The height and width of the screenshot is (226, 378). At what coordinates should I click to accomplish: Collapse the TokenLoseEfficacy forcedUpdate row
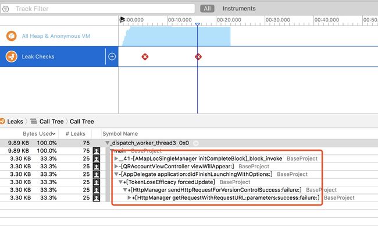point(120,182)
